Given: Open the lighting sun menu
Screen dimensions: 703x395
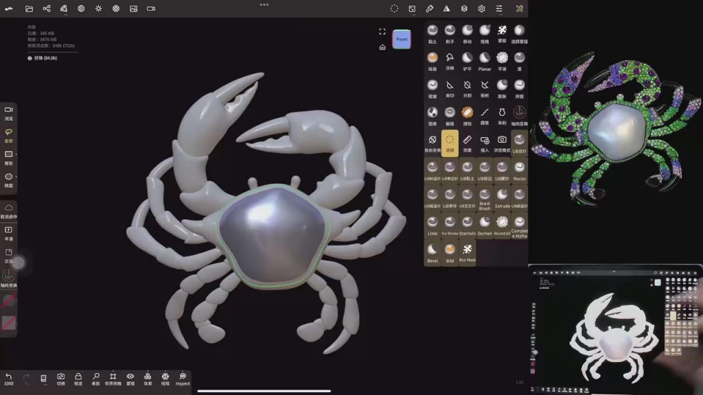Looking at the screenshot, I should pos(99,8).
